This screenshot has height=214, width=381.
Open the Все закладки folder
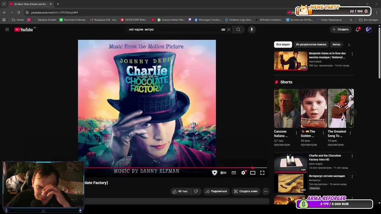click(368, 20)
